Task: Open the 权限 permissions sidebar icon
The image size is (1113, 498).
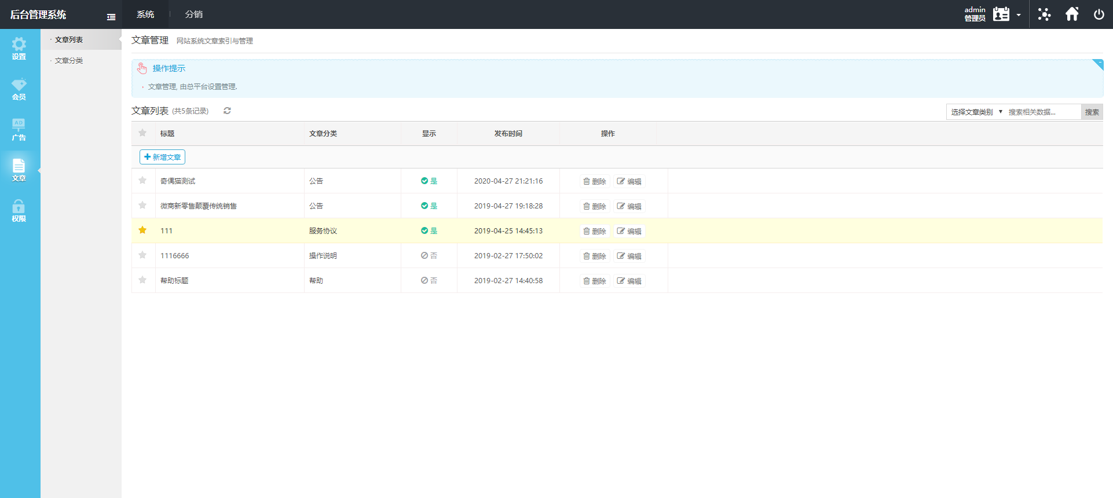Action: 19,211
